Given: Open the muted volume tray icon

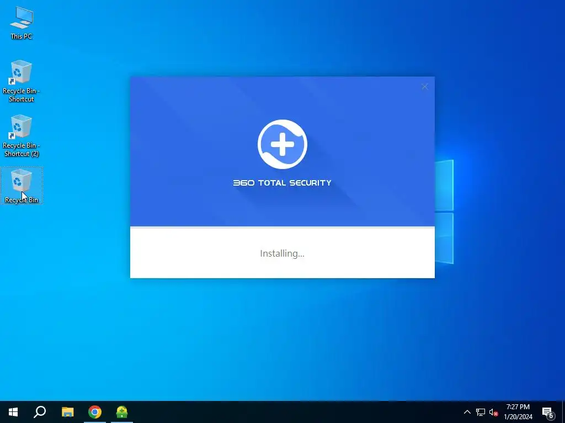Looking at the screenshot, I should click(493, 412).
